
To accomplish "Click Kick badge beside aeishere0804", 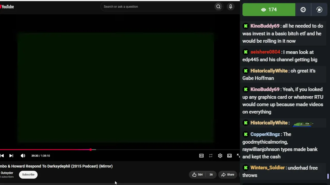I will point(246,52).
